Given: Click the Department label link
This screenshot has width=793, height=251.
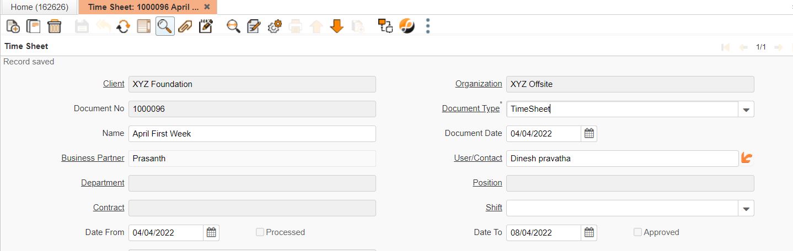Looking at the screenshot, I should 103,183.
